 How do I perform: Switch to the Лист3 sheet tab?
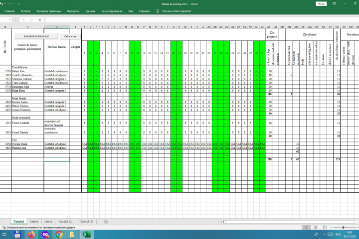48,222
